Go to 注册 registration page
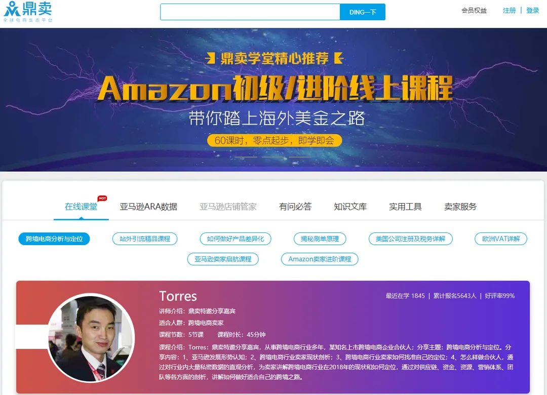 509,11
